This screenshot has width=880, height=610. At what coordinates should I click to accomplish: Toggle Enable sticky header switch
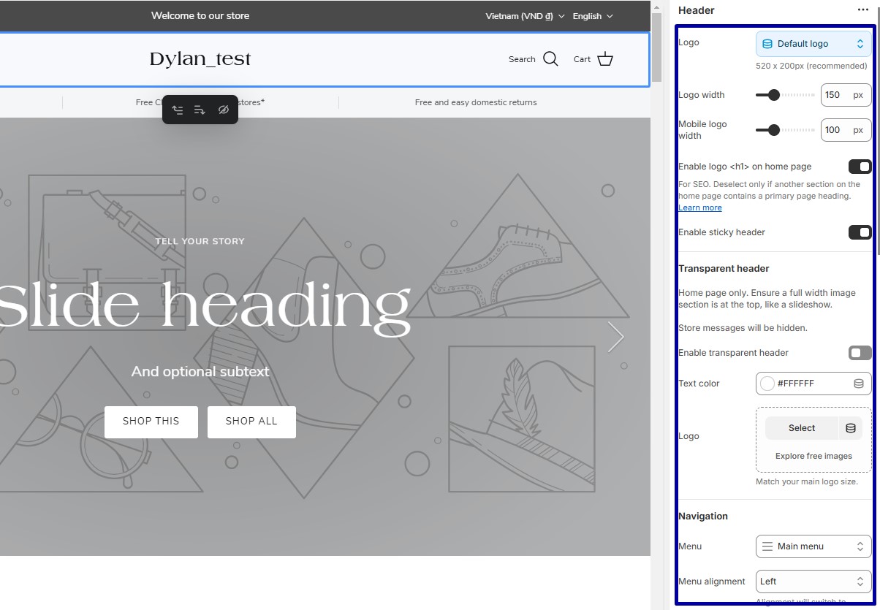tap(860, 232)
